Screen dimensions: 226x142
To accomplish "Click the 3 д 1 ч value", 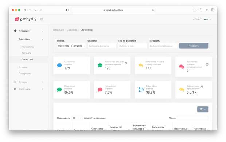I will point(192,92).
